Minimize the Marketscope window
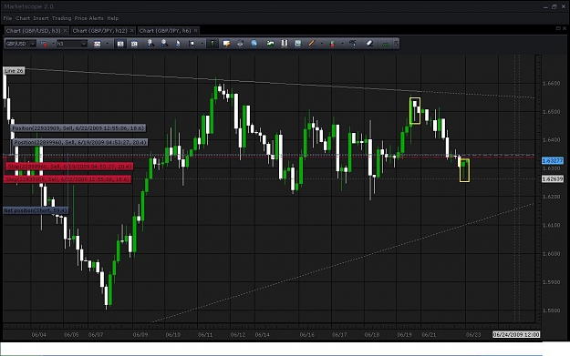The height and width of the screenshot is (356, 570). 545,6
